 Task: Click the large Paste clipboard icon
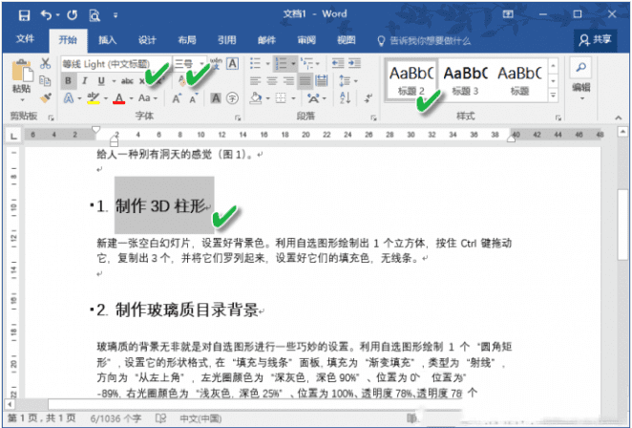22,72
